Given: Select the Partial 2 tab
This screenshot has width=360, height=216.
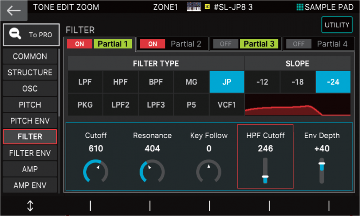Looking at the screenshot, I should [186, 44].
